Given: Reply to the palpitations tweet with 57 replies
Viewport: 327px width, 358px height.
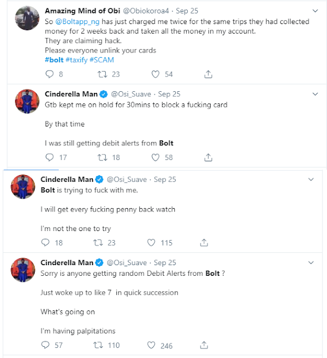Looking at the screenshot, I should pos(45,345).
